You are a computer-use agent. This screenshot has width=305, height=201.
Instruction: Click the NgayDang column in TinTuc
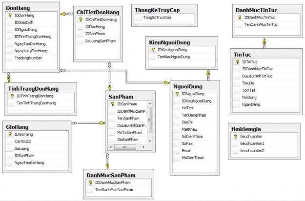[x=250, y=105]
